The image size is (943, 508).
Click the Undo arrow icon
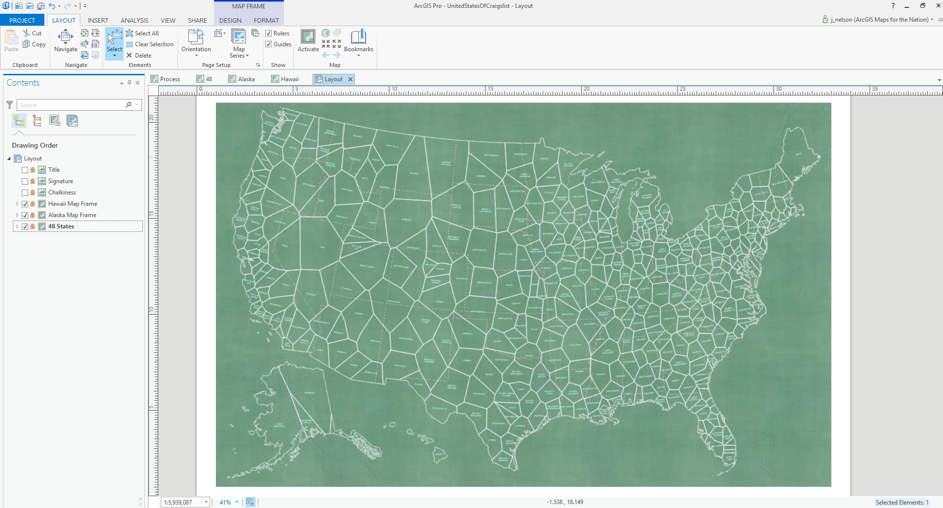[52, 6]
